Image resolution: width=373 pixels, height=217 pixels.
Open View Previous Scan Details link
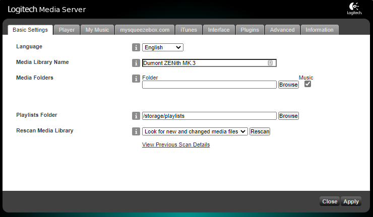[x=176, y=144]
